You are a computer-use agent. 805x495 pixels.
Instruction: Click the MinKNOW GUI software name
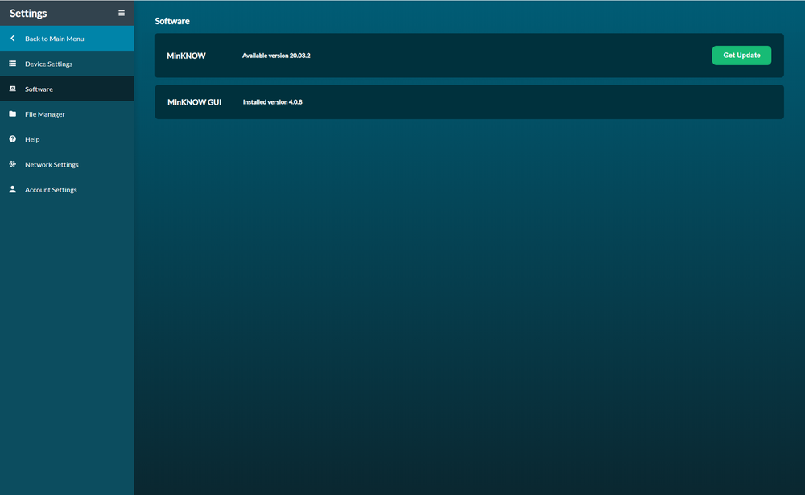[x=194, y=102]
